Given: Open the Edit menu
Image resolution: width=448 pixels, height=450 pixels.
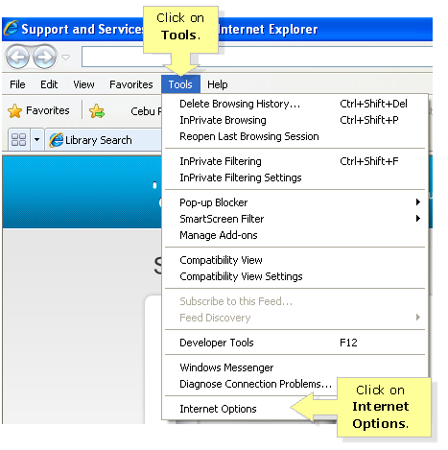Looking at the screenshot, I should (x=49, y=84).
